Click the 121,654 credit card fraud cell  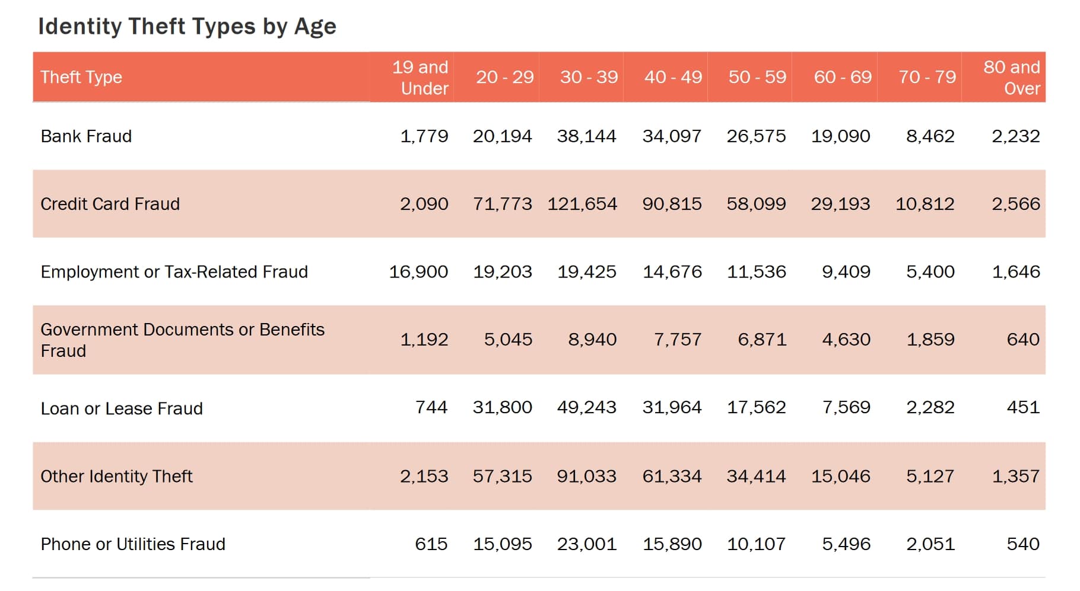(x=582, y=204)
